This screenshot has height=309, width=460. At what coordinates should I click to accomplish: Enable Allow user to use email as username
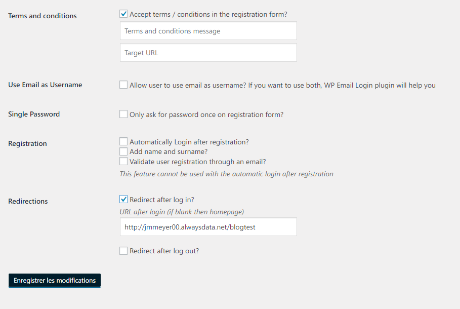coord(123,85)
